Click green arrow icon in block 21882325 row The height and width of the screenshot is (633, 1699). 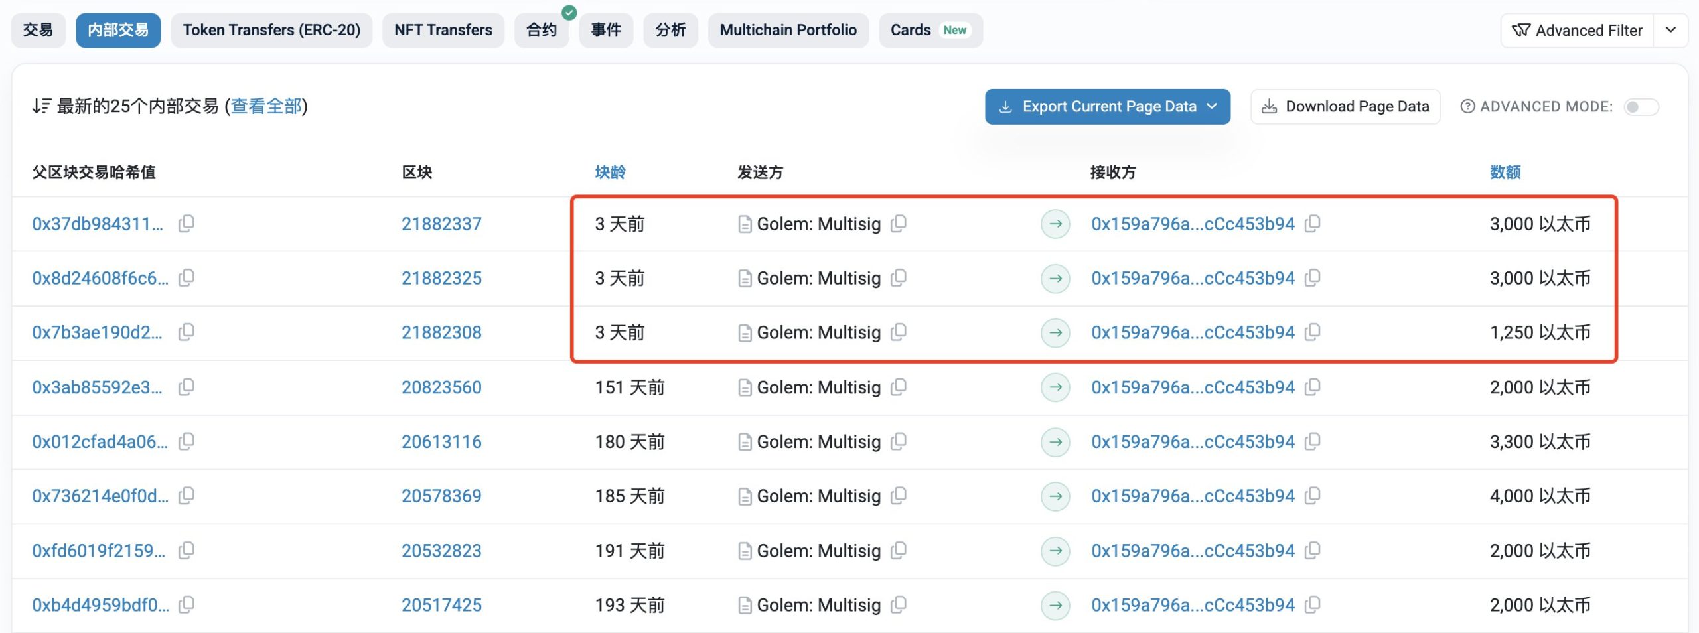pyautogui.click(x=1055, y=278)
